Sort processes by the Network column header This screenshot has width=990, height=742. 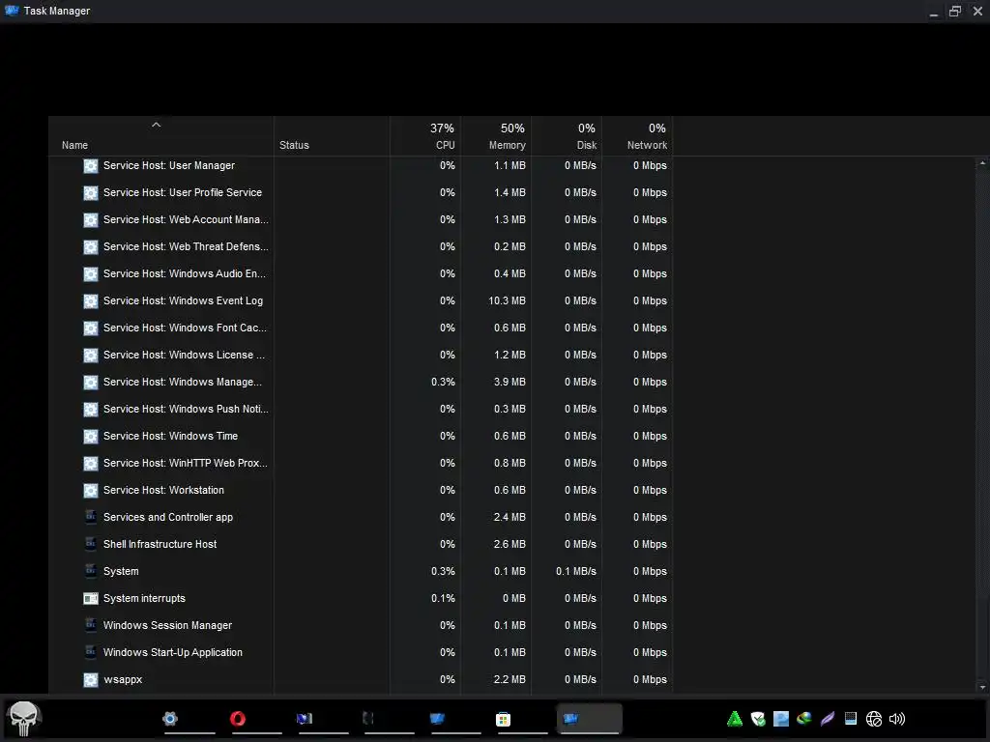(x=638, y=136)
